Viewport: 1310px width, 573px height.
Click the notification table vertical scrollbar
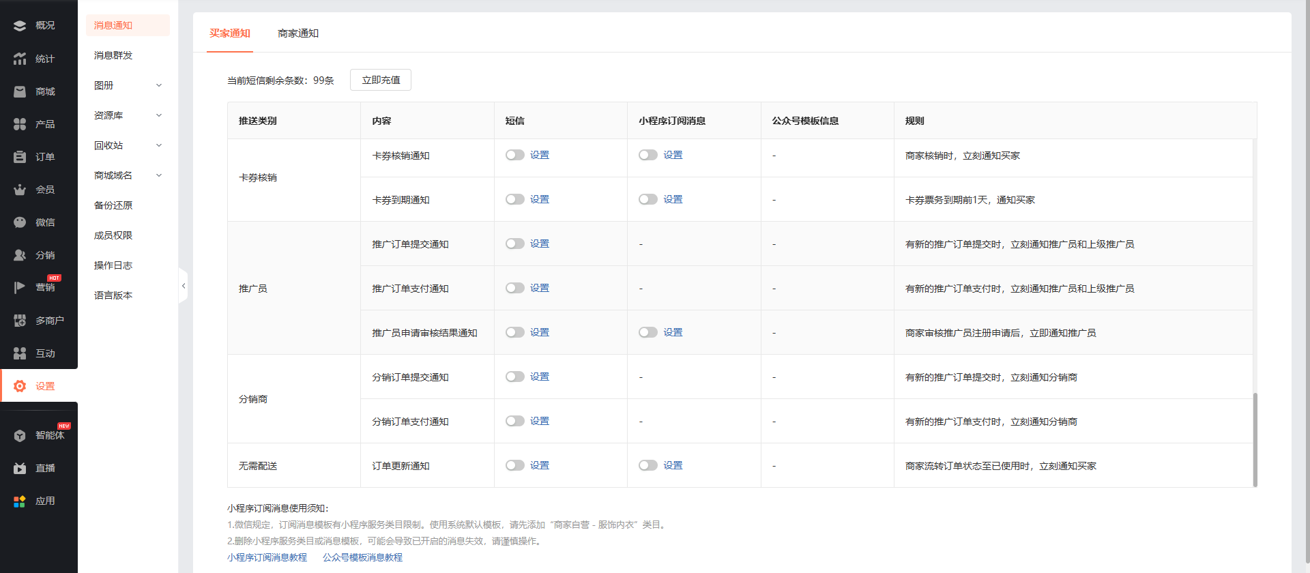(x=1255, y=439)
